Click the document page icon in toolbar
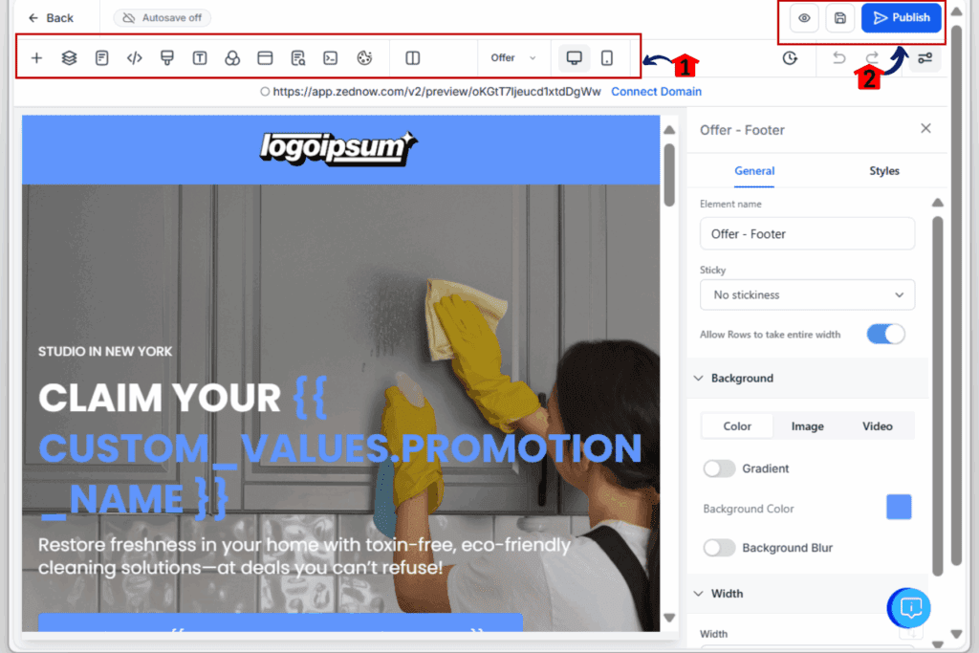 pos(101,58)
